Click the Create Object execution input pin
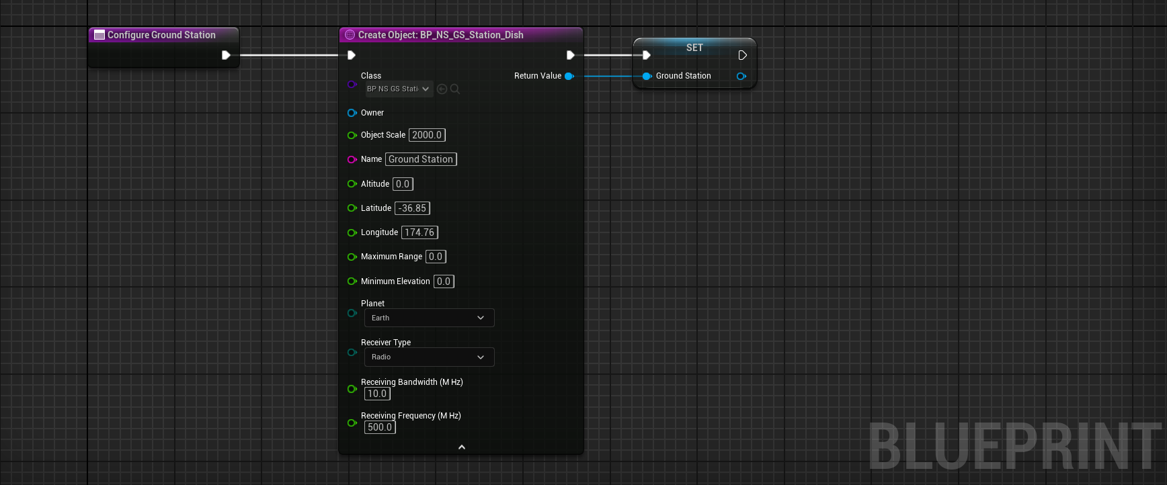The height and width of the screenshot is (485, 1167). pyautogui.click(x=351, y=55)
